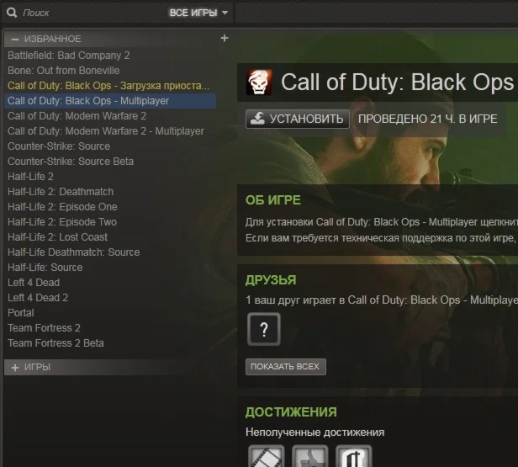Click the ПОКАЗАТЬ ВСЕХ button

286,367
